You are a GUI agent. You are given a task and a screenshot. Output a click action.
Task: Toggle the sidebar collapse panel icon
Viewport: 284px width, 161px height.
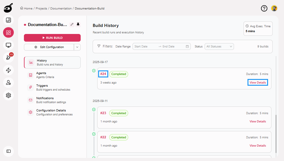coord(8,151)
